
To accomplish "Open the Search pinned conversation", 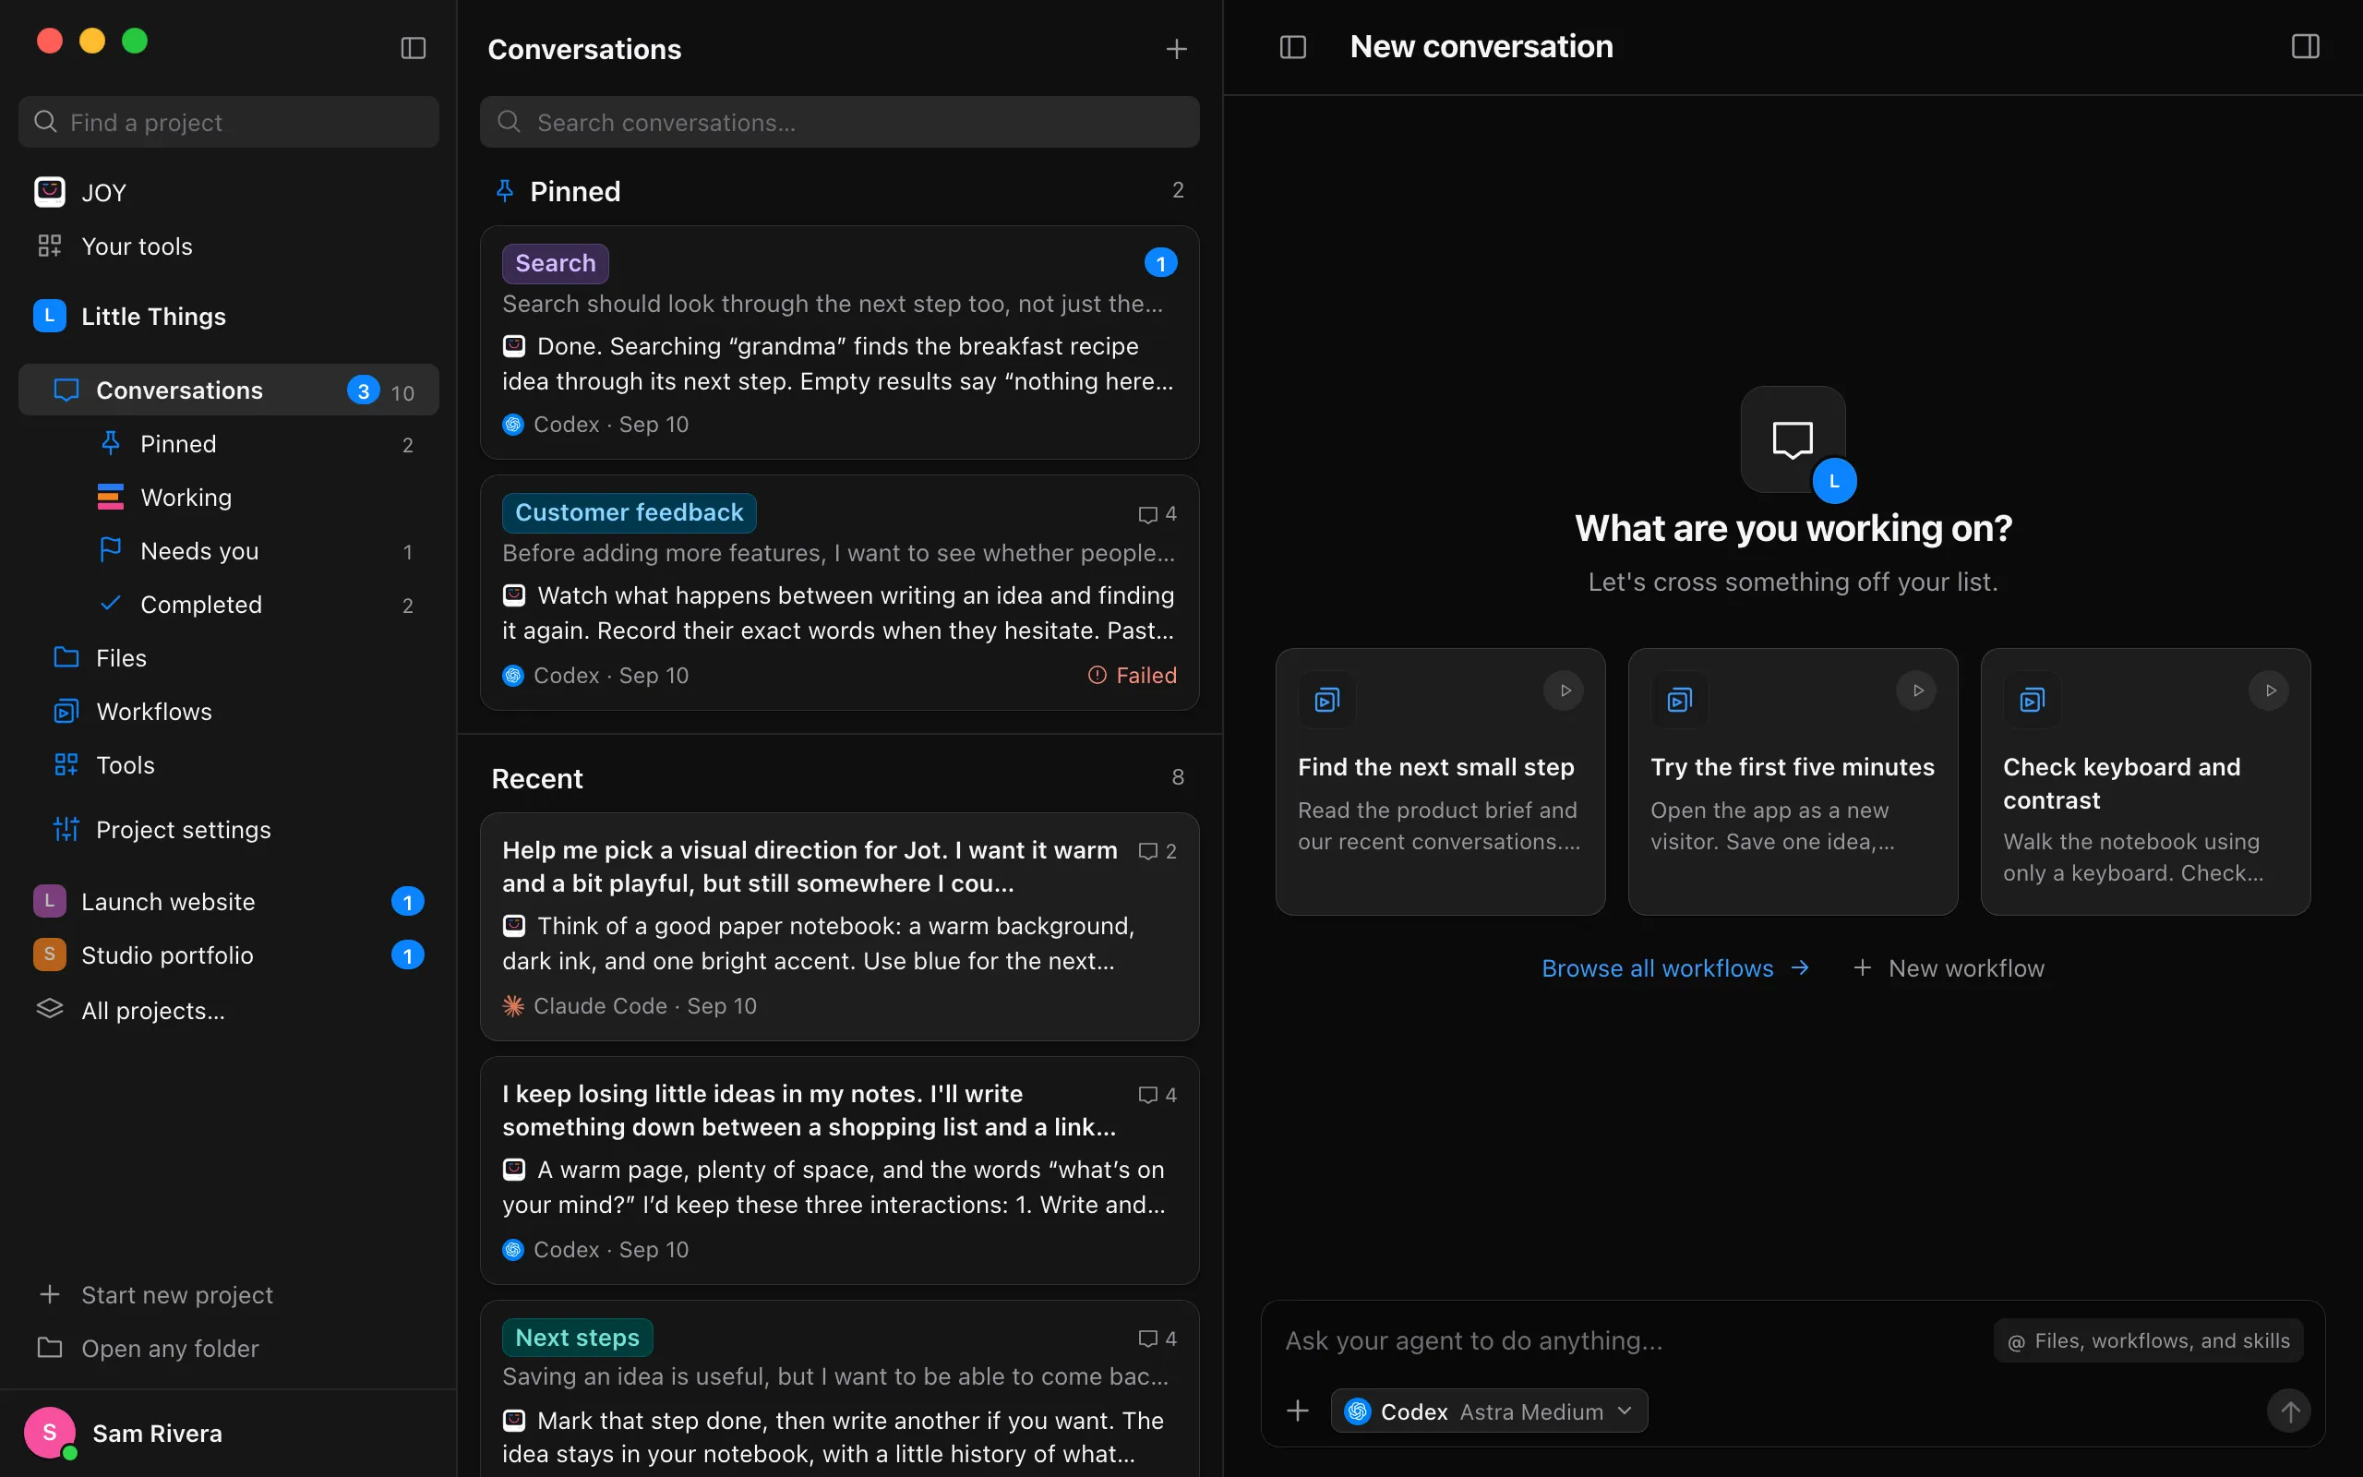I will [839, 342].
